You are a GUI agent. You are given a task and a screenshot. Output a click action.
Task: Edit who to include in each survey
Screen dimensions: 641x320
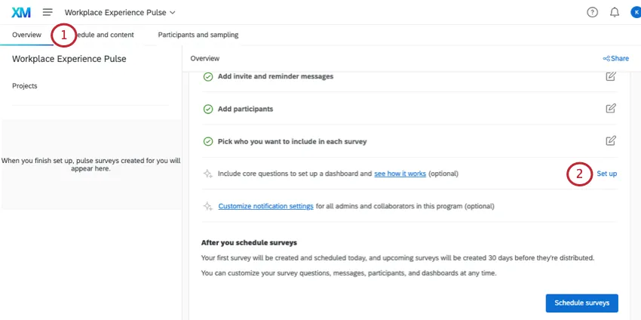coord(611,141)
